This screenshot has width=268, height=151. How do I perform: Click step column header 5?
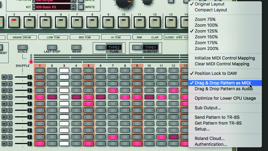88,66
